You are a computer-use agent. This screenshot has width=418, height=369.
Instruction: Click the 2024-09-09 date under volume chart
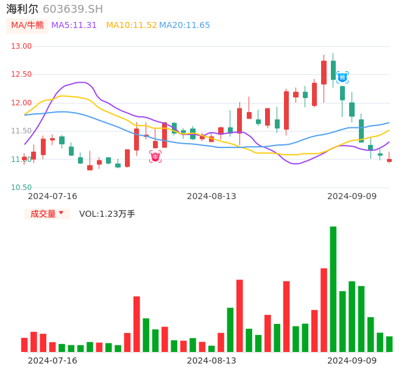[352, 360]
